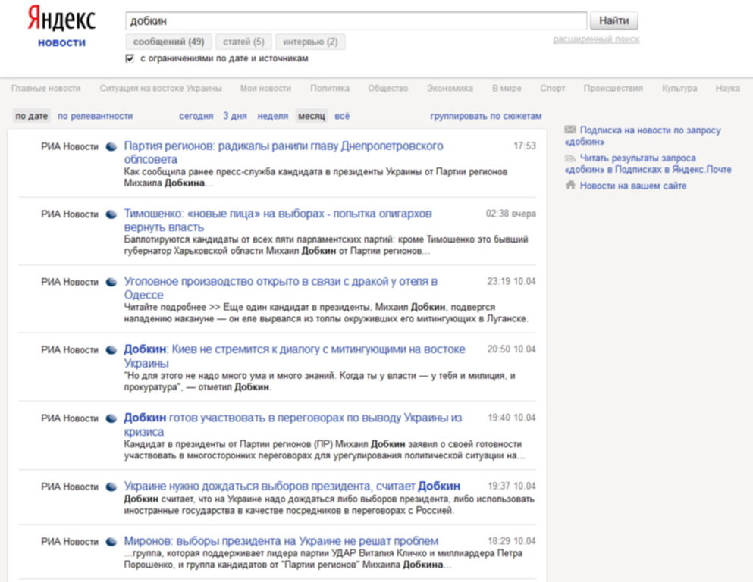Select the интервью (2) tab
Viewport: 753px width, 582px height.
(x=310, y=42)
